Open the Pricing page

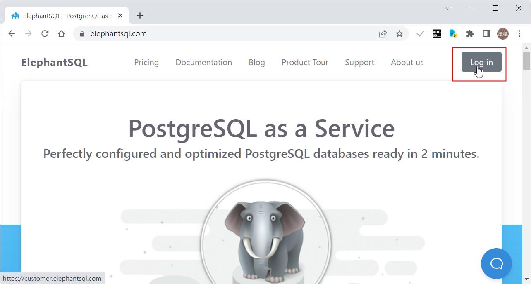tap(146, 62)
